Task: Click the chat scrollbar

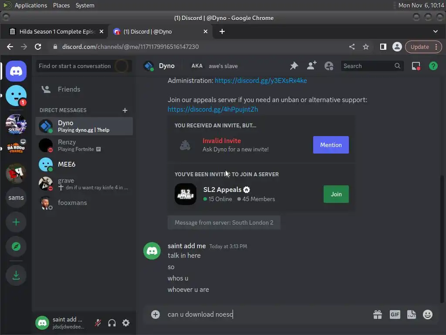Action: [x=442, y=239]
